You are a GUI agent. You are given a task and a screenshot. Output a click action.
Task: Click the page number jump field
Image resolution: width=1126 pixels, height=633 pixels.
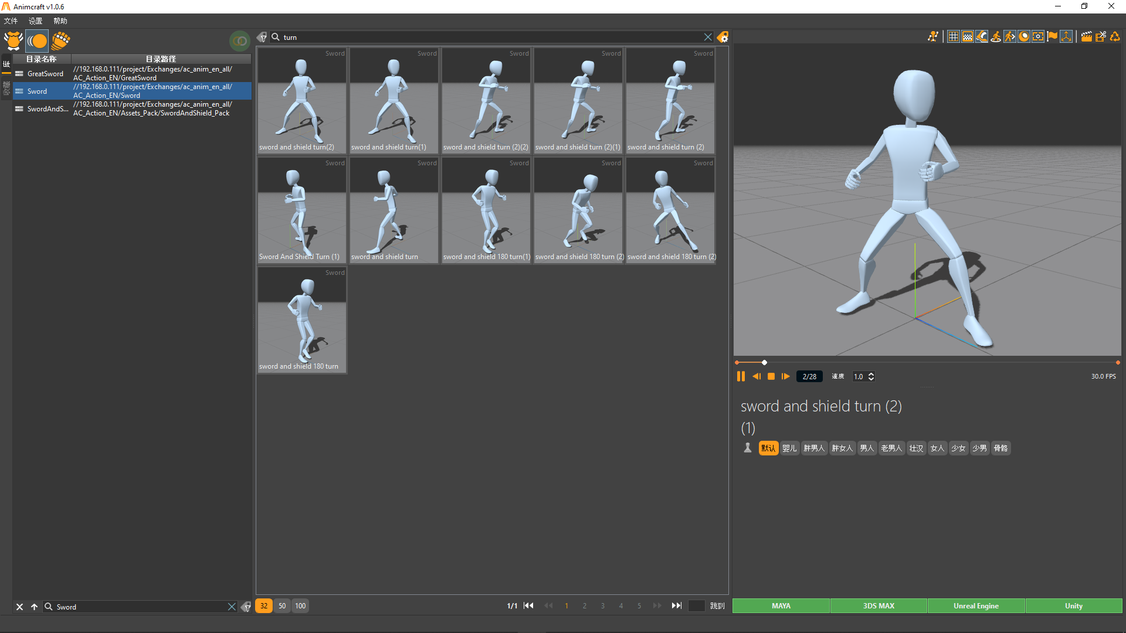pos(696,606)
